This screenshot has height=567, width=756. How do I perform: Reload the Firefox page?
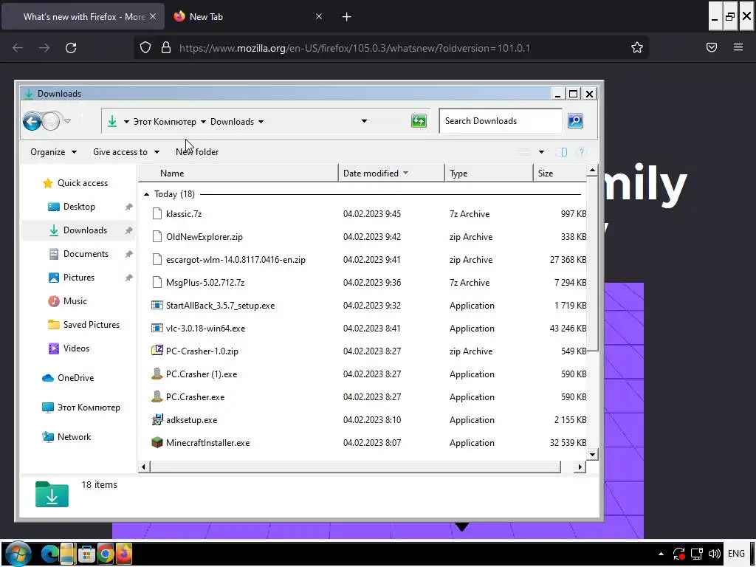pyautogui.click(x=71, y=48)
